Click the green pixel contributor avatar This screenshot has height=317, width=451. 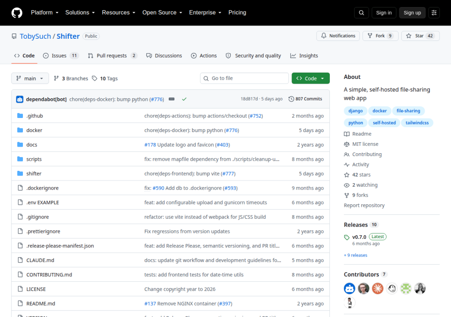406,288
